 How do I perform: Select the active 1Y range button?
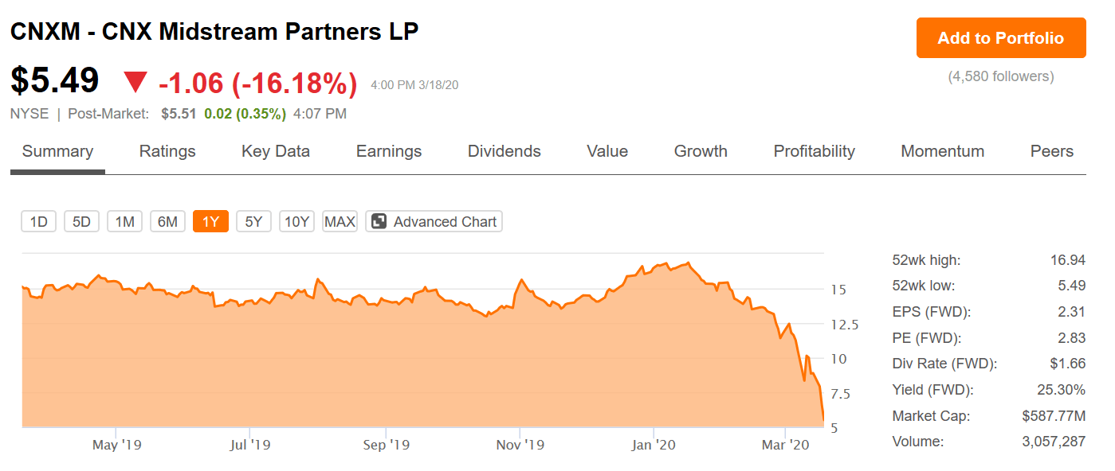tap(210, 222)
